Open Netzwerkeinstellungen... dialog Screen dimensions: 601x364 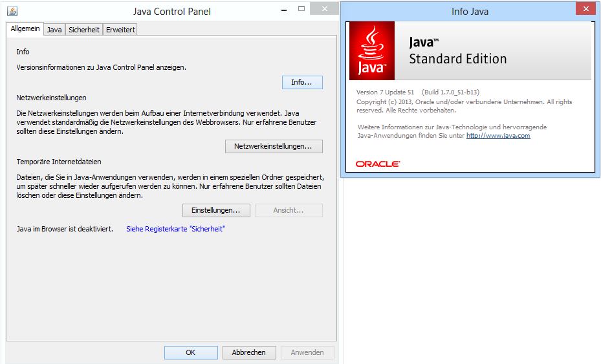tap(274, 146)
